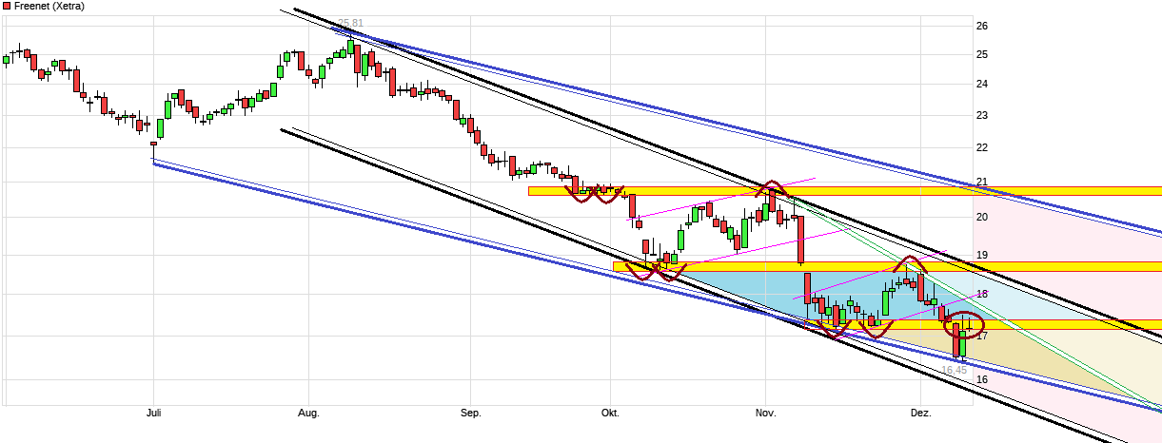Click price axis value 26
This screenshot has height=443, width=1162.
click(981, 26)
